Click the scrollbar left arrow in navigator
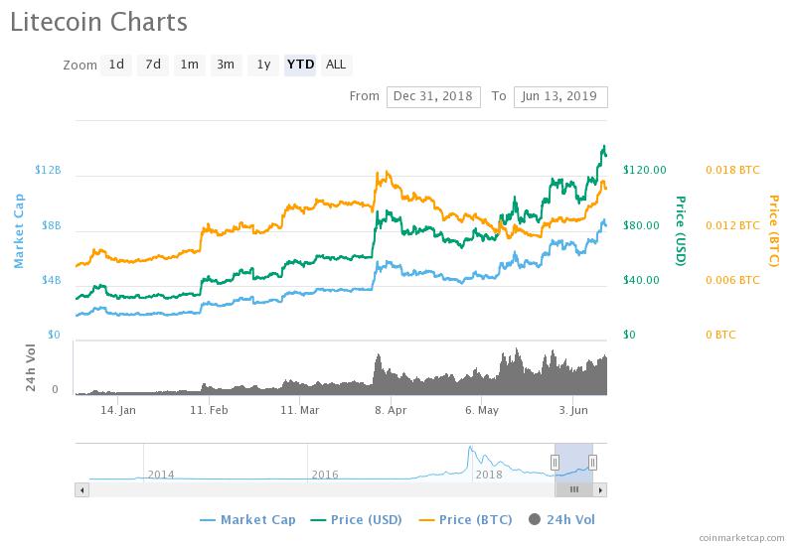This screenshot has height=546, width=795. (x=81, y=489)
